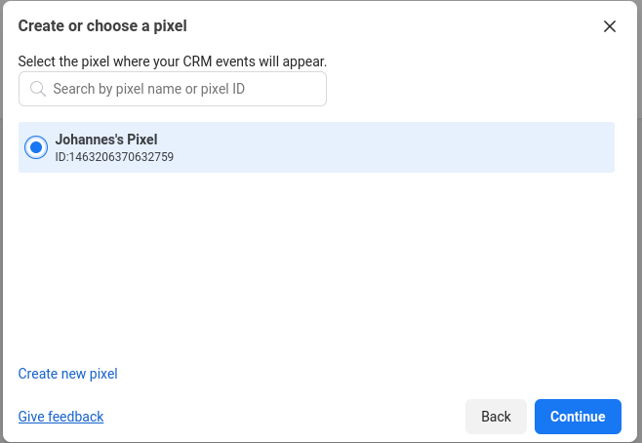
Task: Go back with the Back button
Action: (x=496, y=417)
